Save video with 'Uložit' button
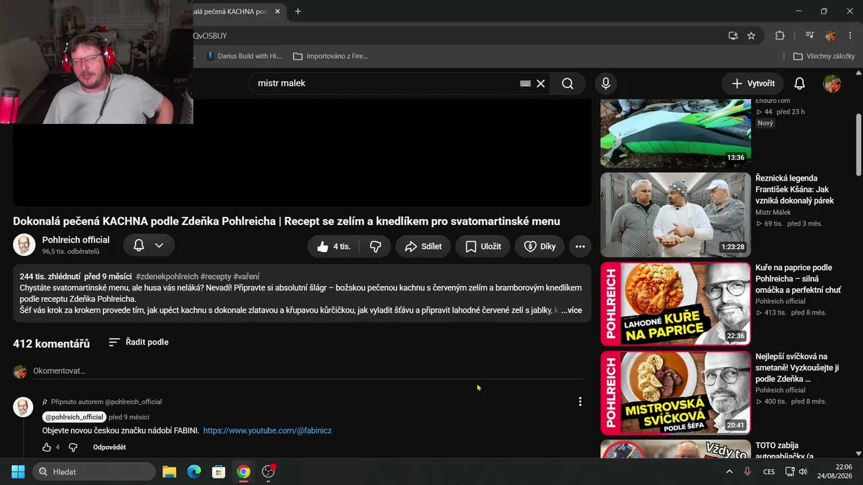Image resolution: width=863 pixels, height=485 pixels. 483,247
